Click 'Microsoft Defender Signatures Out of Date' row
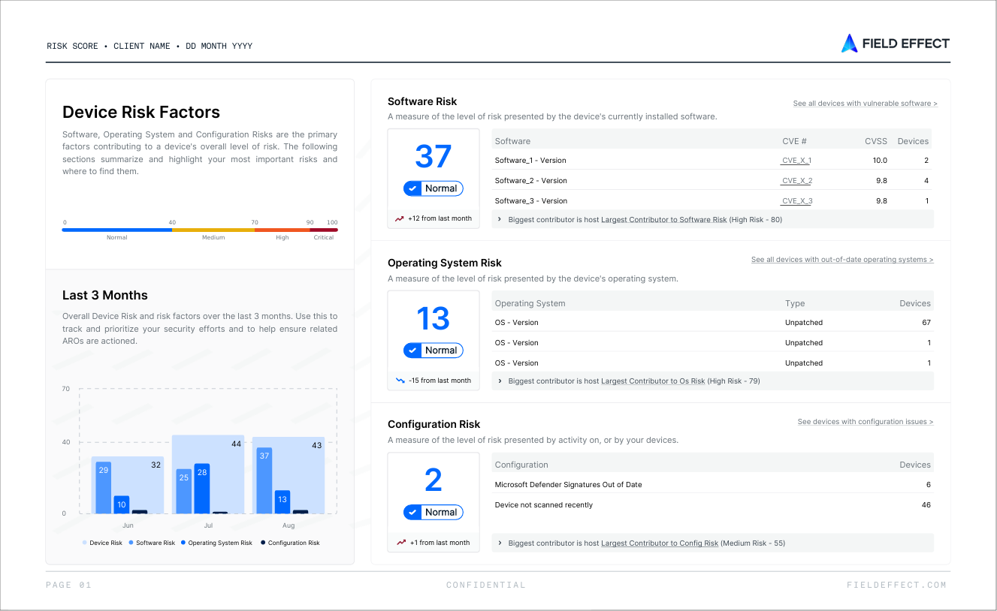997x611 pixels. click(712, 485)
